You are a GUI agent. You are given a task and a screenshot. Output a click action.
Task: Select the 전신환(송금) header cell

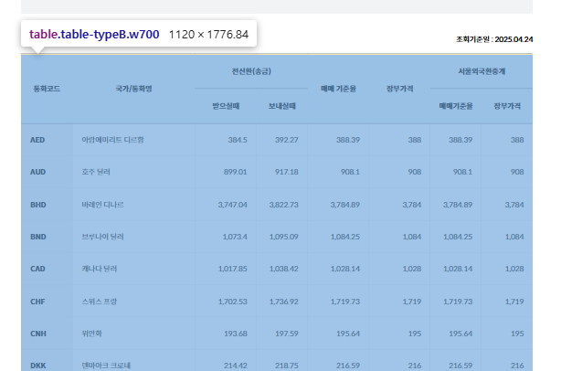[251, 71]
